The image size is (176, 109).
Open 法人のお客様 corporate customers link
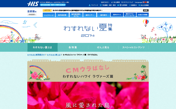coord(144,5)
